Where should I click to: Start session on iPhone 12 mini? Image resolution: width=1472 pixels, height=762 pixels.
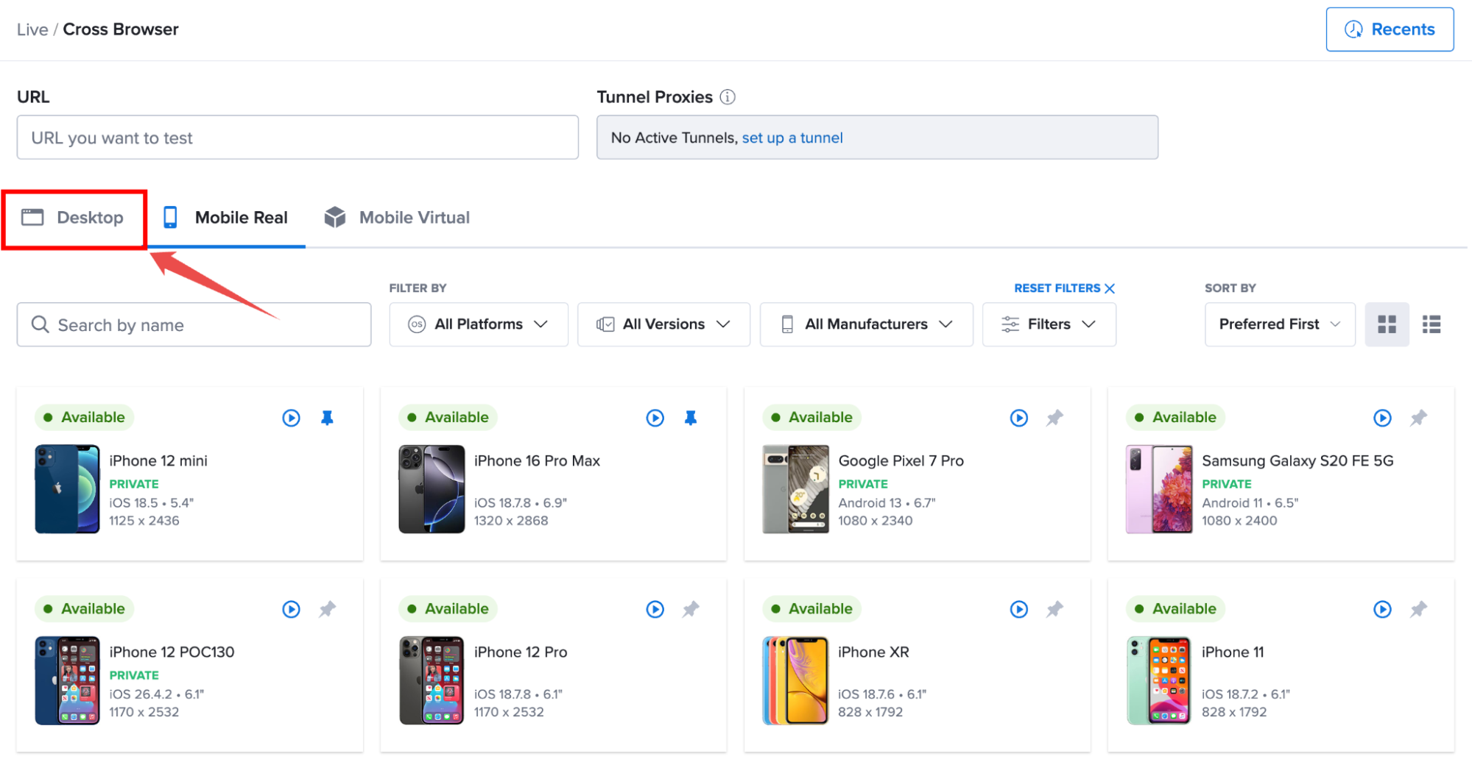pyautogui.click(x=291, y=418)
